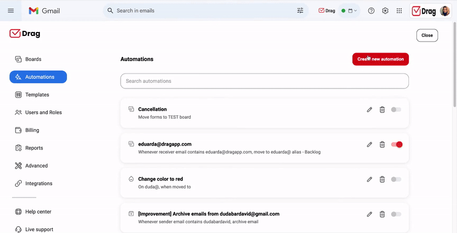The height and width of the screenshot is (233, 457).
Task: Open Gmail settings gear icon
Action: point(385,11)
